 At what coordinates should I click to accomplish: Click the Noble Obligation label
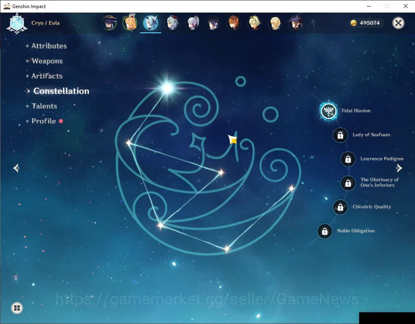pyautogui.click(x=356, y=231)
